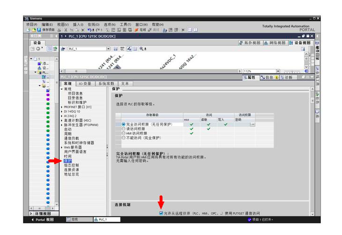The height and width of the screenshot is (235, 342).
Task: Open the 工具(T) menu
Action: click(125, 24)
